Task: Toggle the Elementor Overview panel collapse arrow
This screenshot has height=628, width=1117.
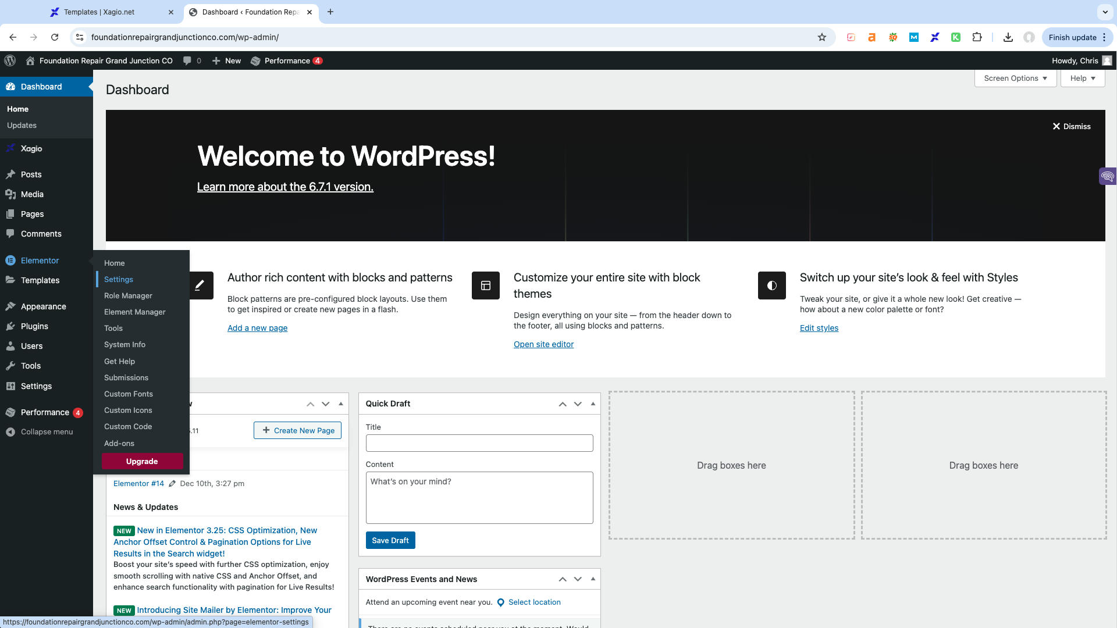Action: pos(341,404)
